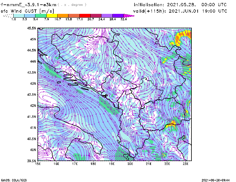Click the initialisation date '2021.05.28.'
Image resolution: width=236 pixels, height=182 pixels.
[181, 5]
